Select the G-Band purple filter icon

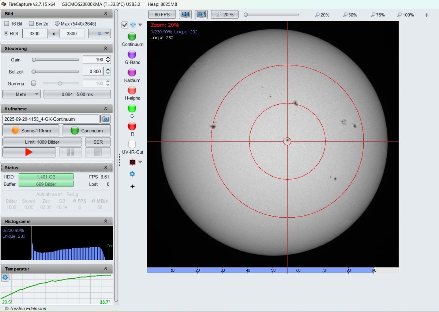point(132,54)
